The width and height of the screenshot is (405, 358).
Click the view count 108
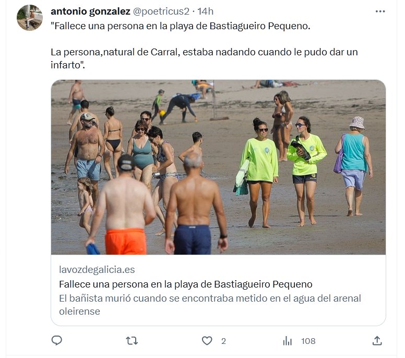coord(308,341)
